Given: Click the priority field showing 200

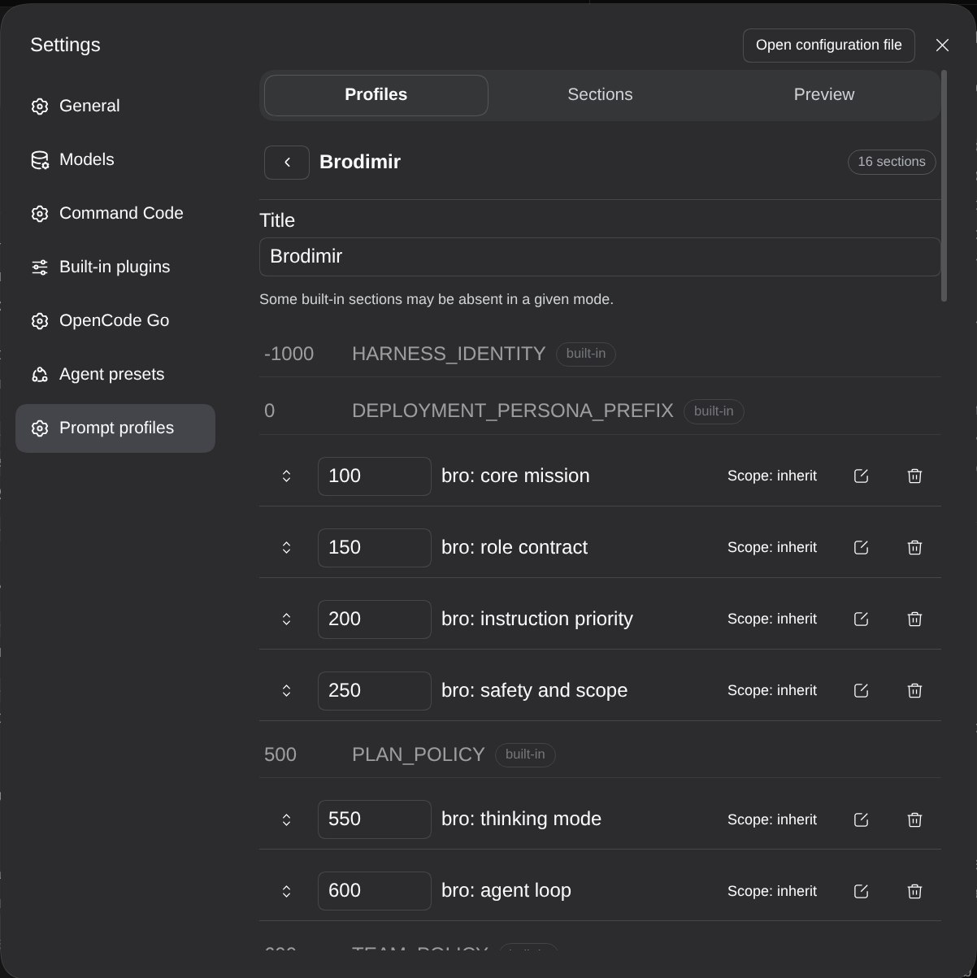Looking at the screenshot, I should (375, 619).
